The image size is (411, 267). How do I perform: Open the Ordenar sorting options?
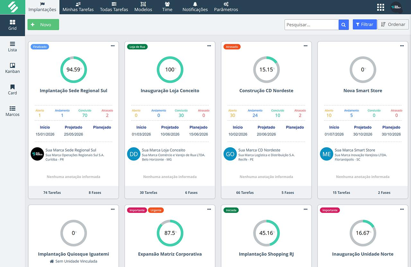pyautogui.click(x=393, y=24)
